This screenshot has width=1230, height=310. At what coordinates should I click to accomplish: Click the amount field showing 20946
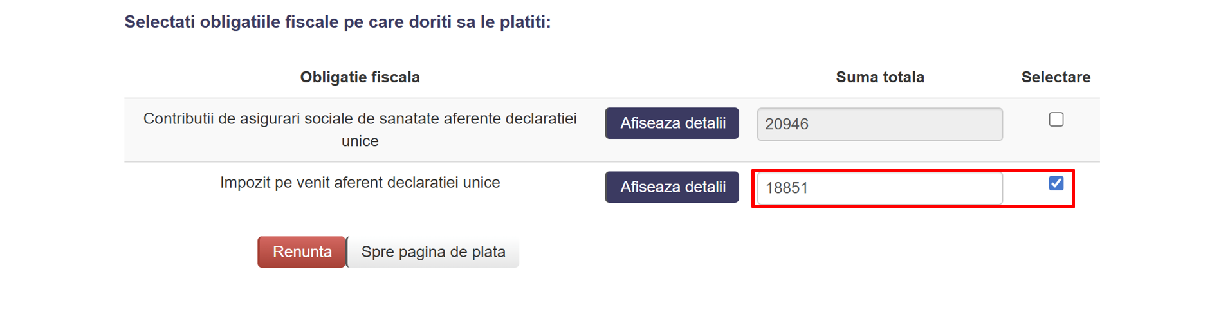(x=879, y=124)
